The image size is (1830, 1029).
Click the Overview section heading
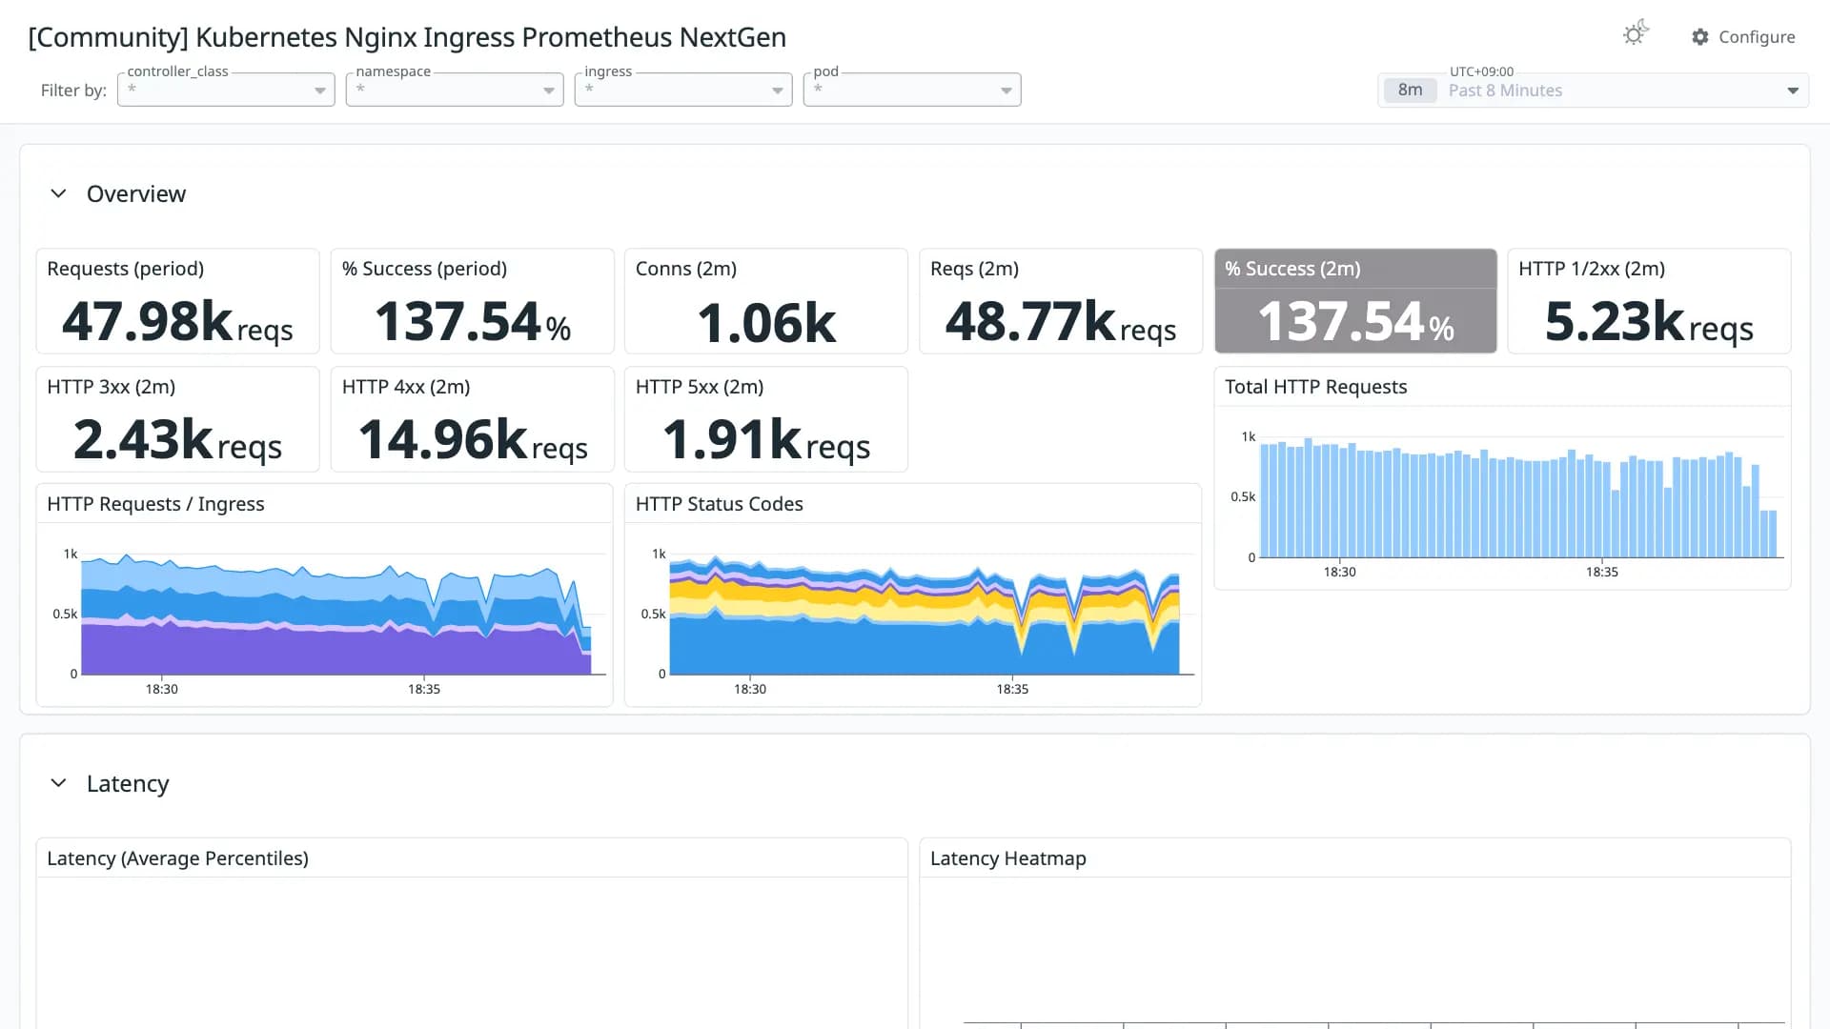click(136, 193)
